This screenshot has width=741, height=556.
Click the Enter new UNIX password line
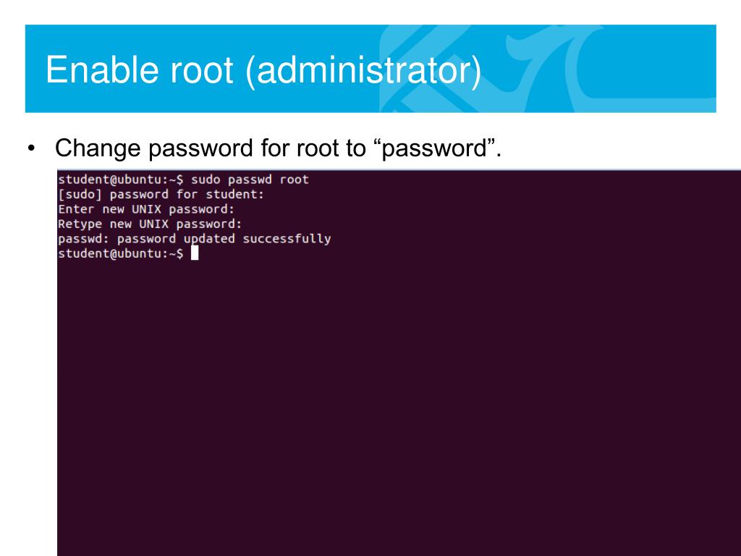(146, 209)
